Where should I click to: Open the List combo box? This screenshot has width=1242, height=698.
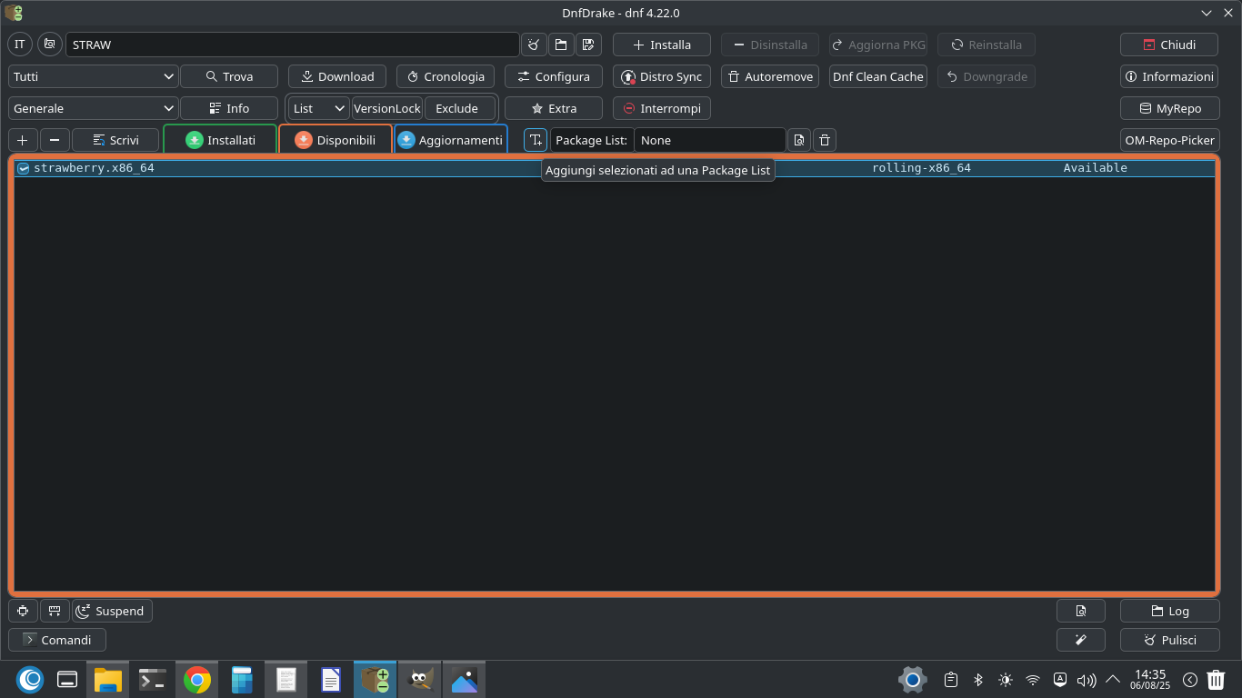point(318,108)
